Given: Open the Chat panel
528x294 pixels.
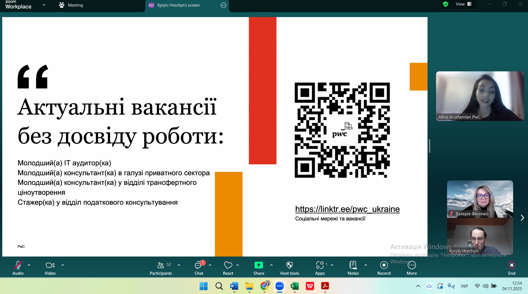Looking at the screenshot, I should pyautogui.click(x=199, y=268).
